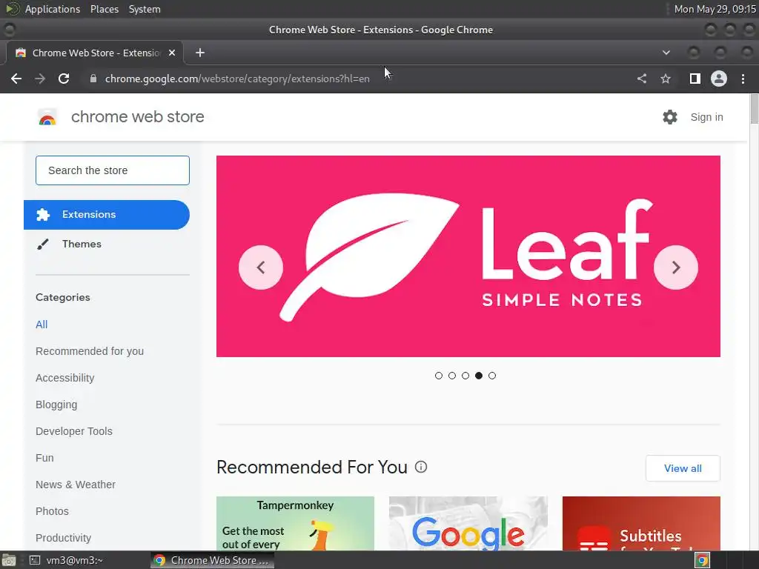
Task: Open the Tampermonkey extension card
Action: coord(295,524)
